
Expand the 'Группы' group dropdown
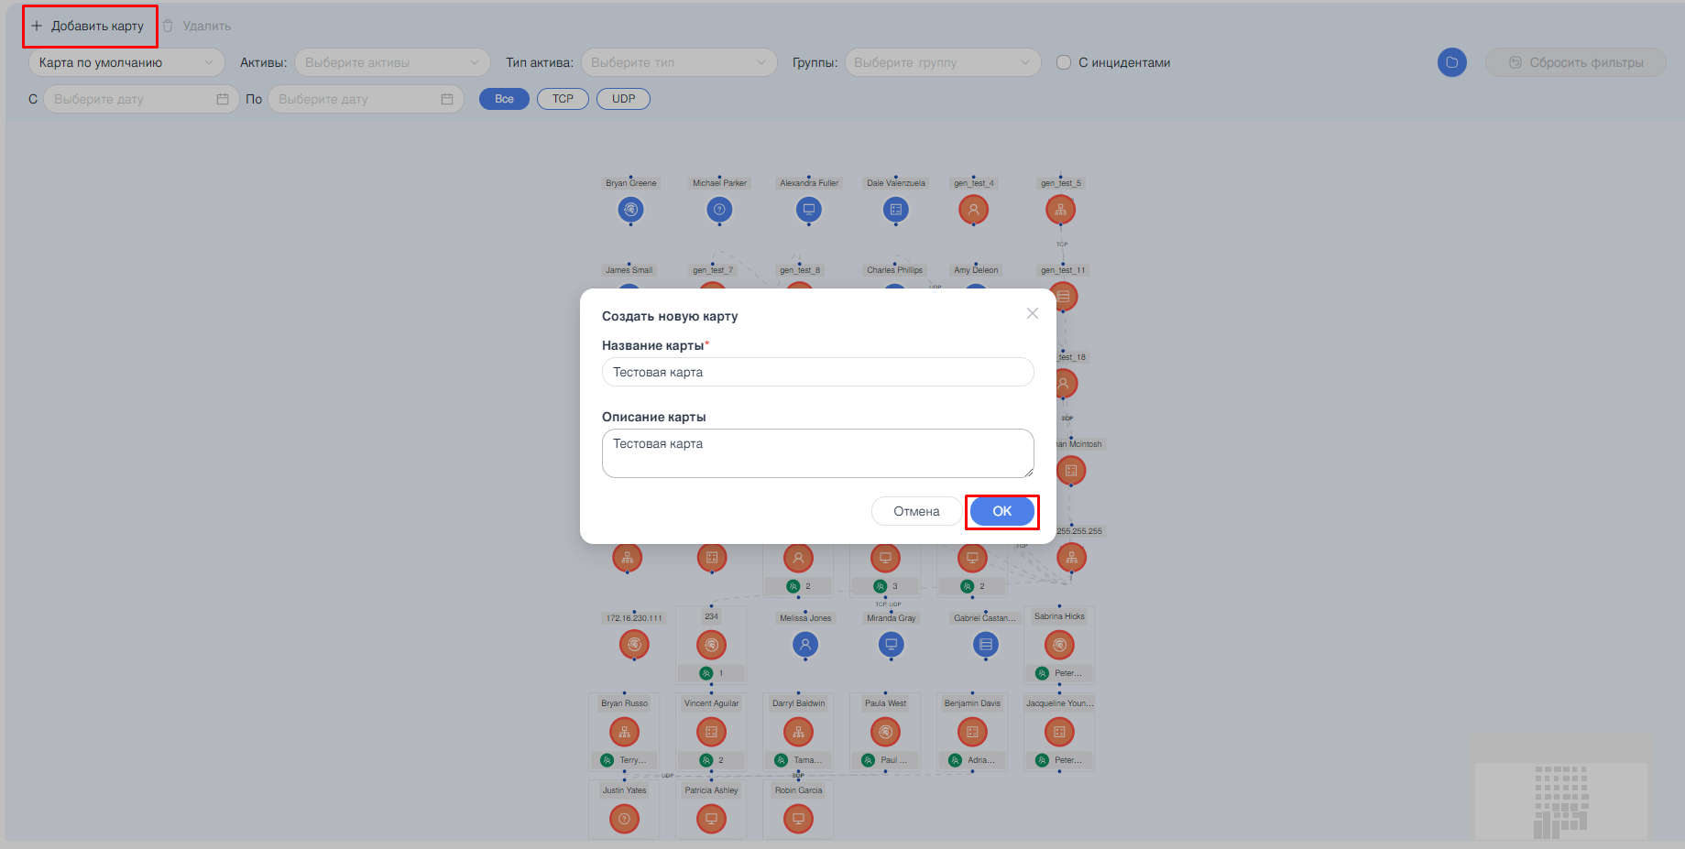941,62
